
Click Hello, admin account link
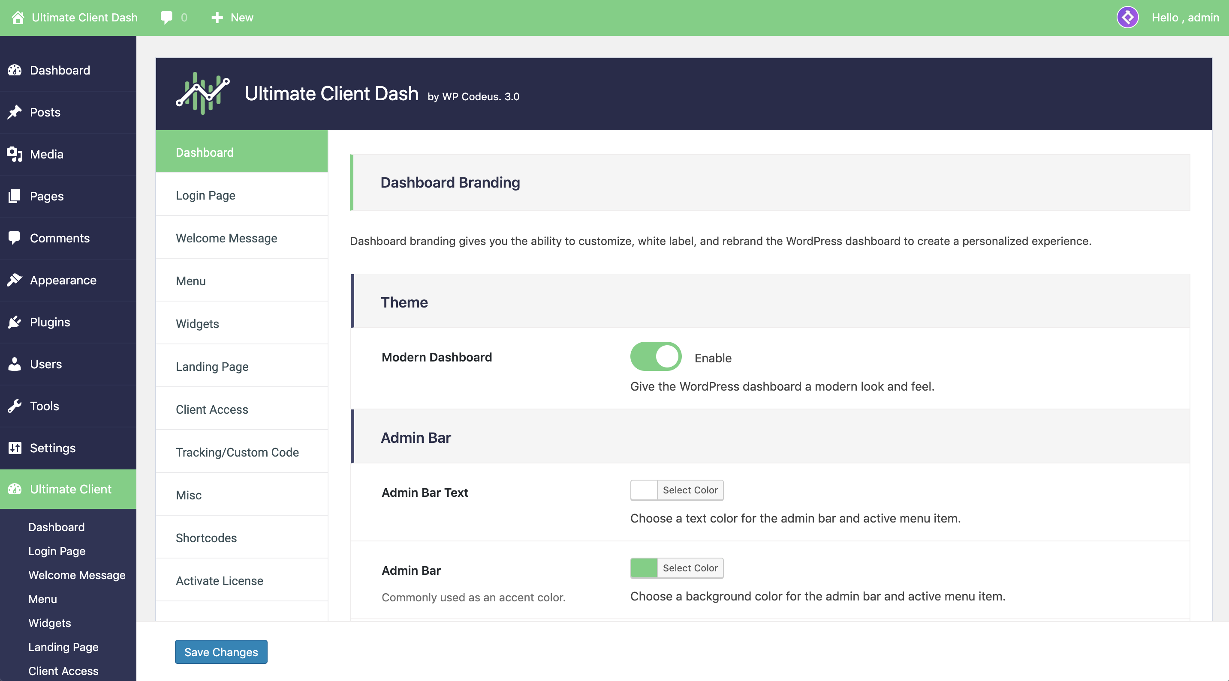pos(1185,18)
